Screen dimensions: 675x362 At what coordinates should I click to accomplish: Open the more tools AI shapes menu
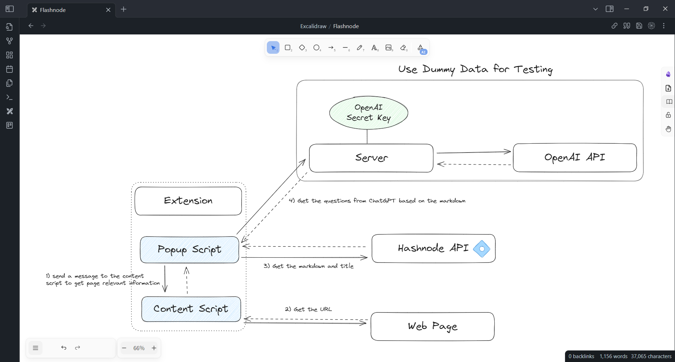point(421,48)
